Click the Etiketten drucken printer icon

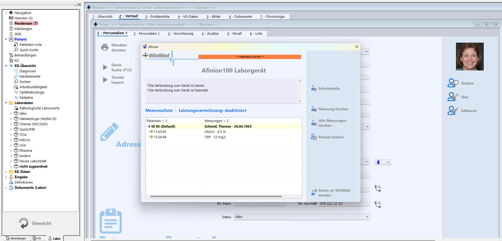pyautogui.click(x=105, y=47)
